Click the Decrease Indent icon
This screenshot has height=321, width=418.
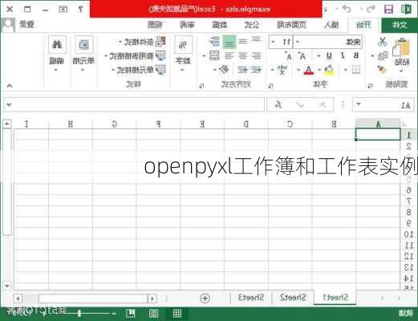coord(257,70)
